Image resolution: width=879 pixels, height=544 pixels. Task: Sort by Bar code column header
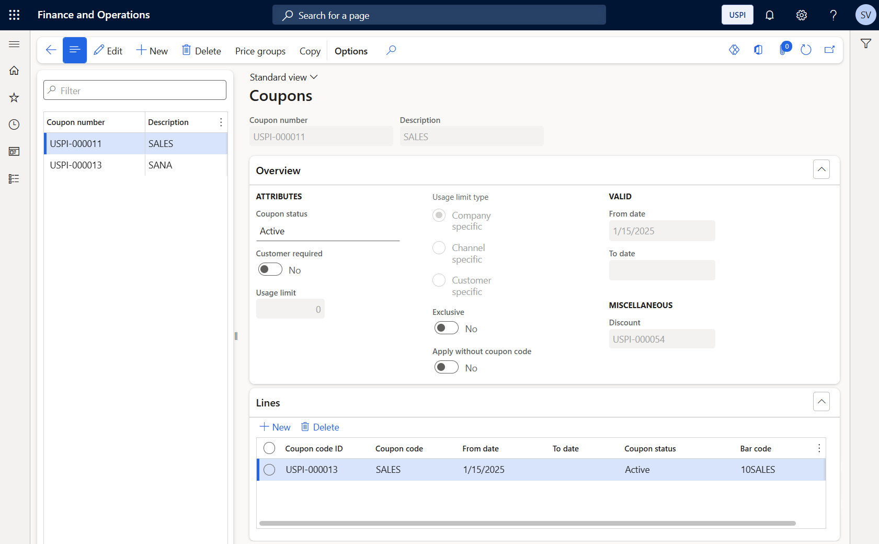(756, 449)
